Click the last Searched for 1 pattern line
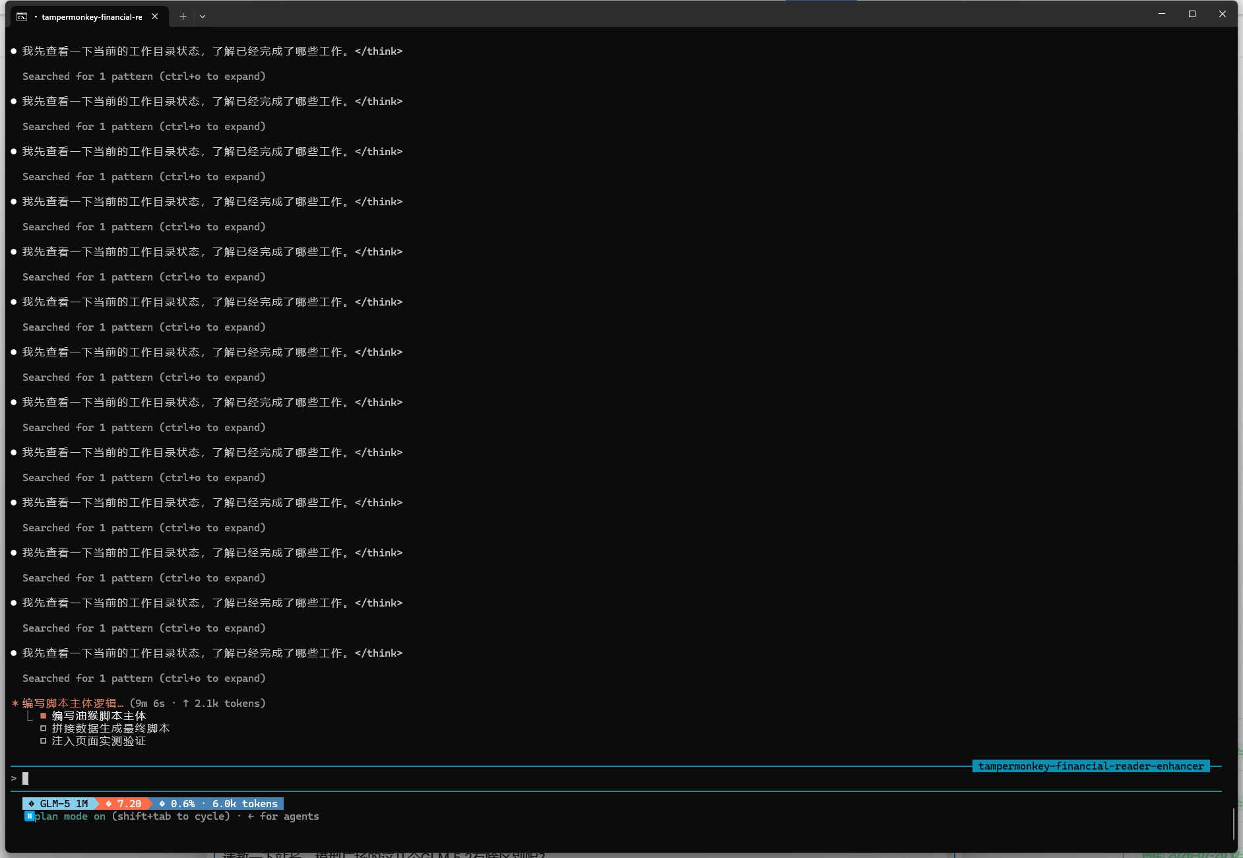1243x858 pixels. click(144, 678)
